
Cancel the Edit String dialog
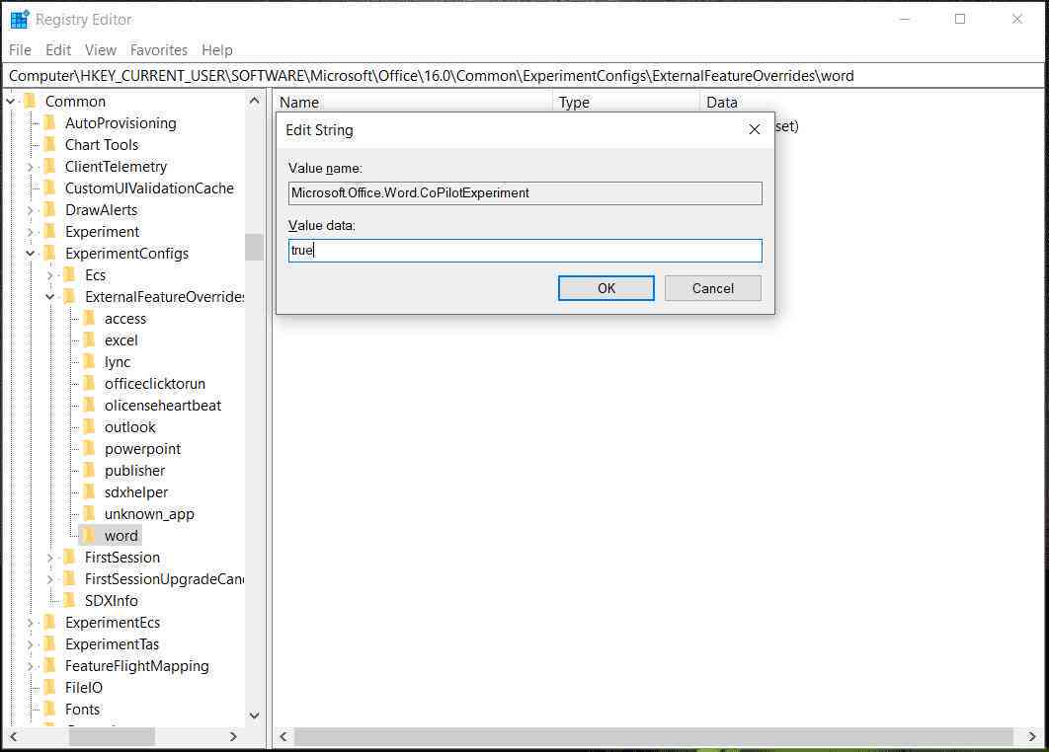[x=712, y=288]
